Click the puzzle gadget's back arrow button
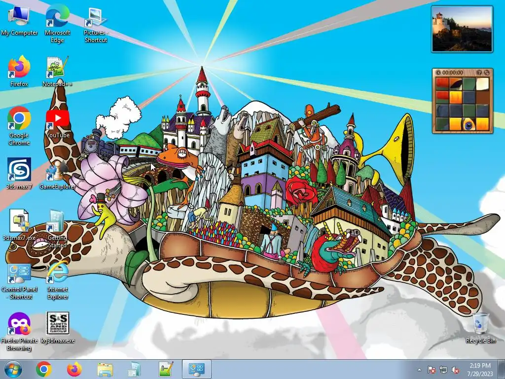 coord(438,73)
